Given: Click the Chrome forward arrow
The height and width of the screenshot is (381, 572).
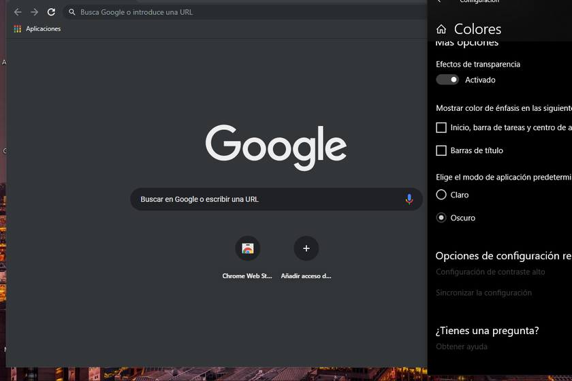Looking at the screenshot, I should tap(34, 12).
